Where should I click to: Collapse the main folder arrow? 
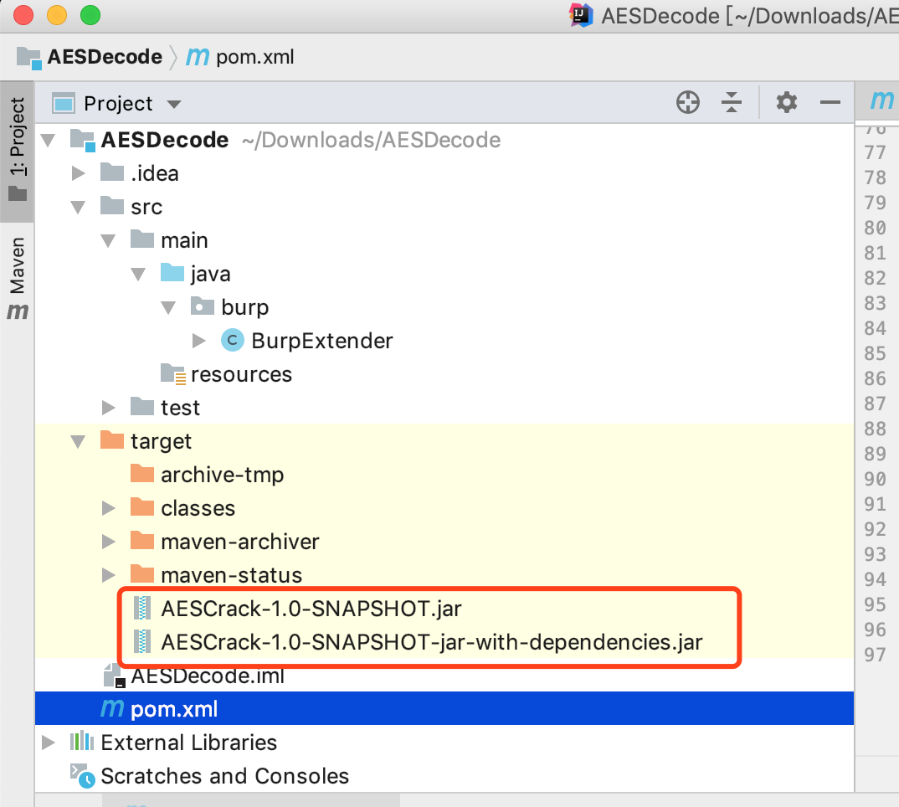108,240
